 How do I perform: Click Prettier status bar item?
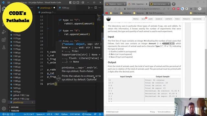tap(87, 114)
